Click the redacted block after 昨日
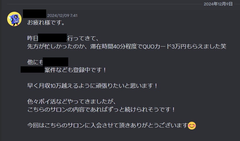 click(52, 38)
